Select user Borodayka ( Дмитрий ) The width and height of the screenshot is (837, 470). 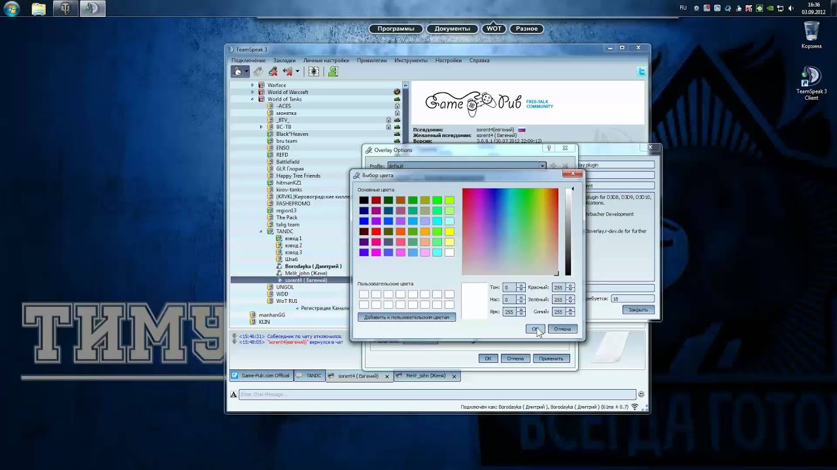tap(313, 266)
